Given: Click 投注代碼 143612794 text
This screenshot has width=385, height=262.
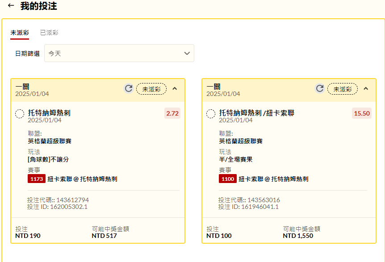Looking at the screenshot, I should pos(58,200).
